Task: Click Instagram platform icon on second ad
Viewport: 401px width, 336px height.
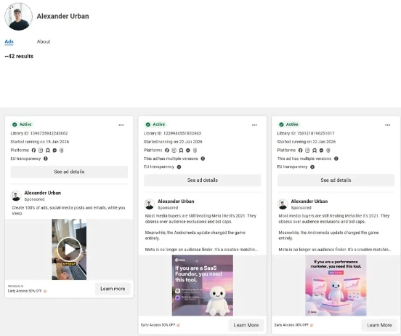Action: (x=174, y=151)
